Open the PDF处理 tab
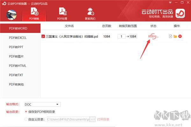This screenshot has height=127, width=191. click(62, 14)
